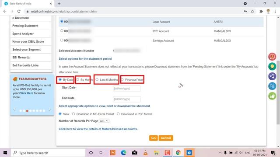Bookmark this page with the star icon
The width and height of the screenshot is (280, 157).
[252, 11]
